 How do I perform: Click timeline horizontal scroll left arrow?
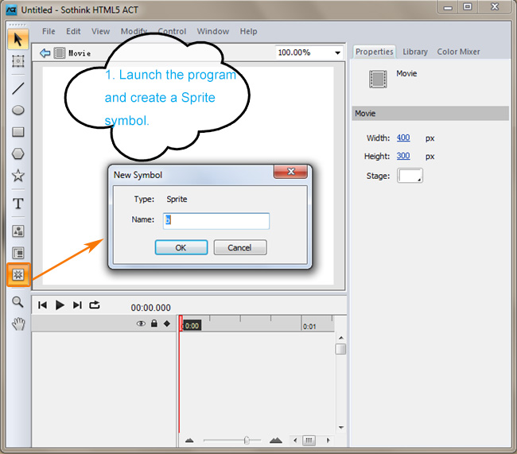(x=295, y=440)
